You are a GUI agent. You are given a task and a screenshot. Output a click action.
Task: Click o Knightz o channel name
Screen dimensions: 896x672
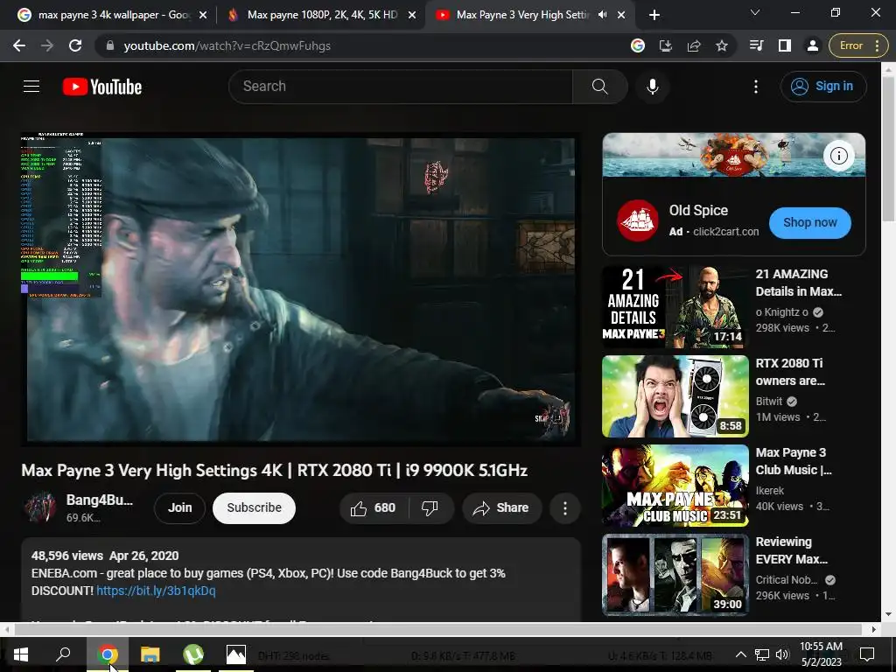[781, 312]
